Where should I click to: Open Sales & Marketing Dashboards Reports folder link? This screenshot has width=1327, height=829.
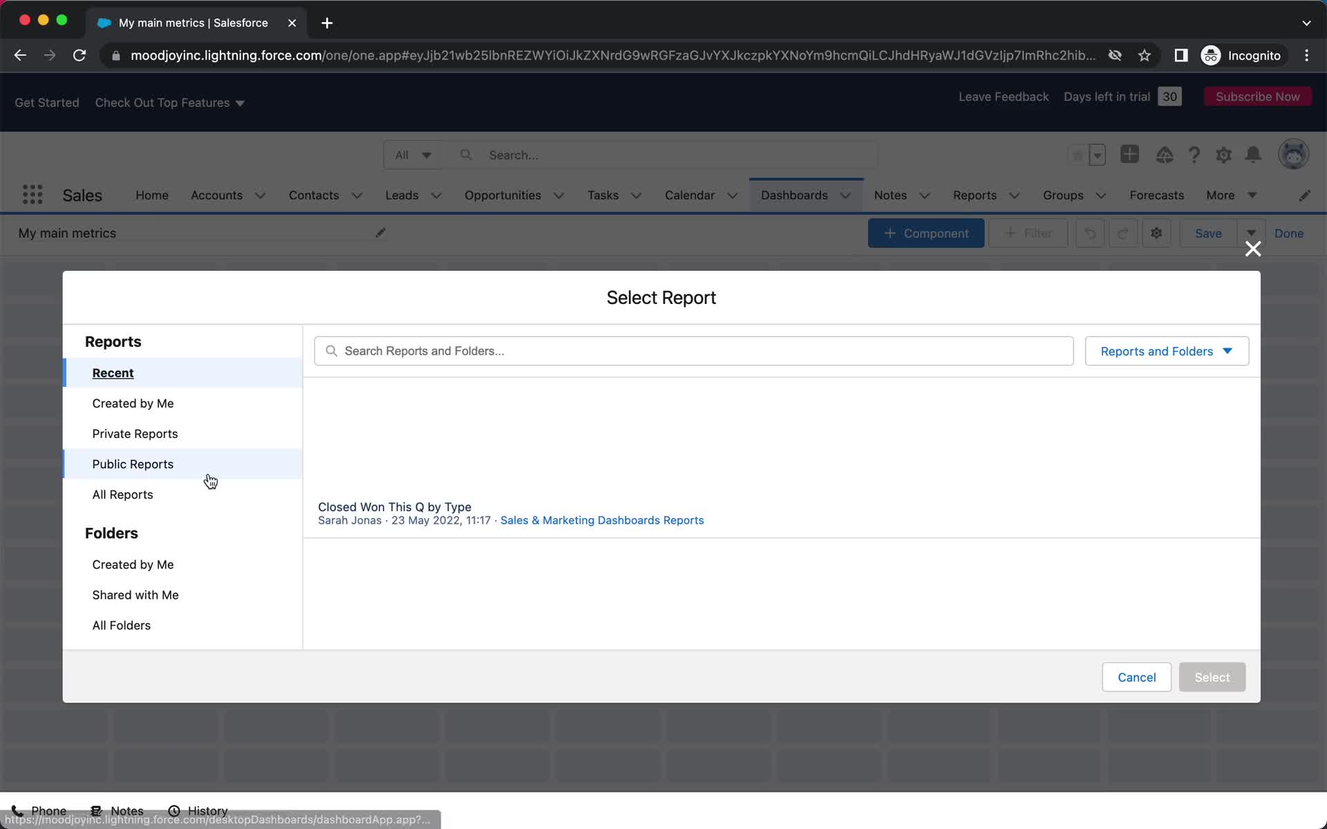pyautogui.click(x=601, y=520)
